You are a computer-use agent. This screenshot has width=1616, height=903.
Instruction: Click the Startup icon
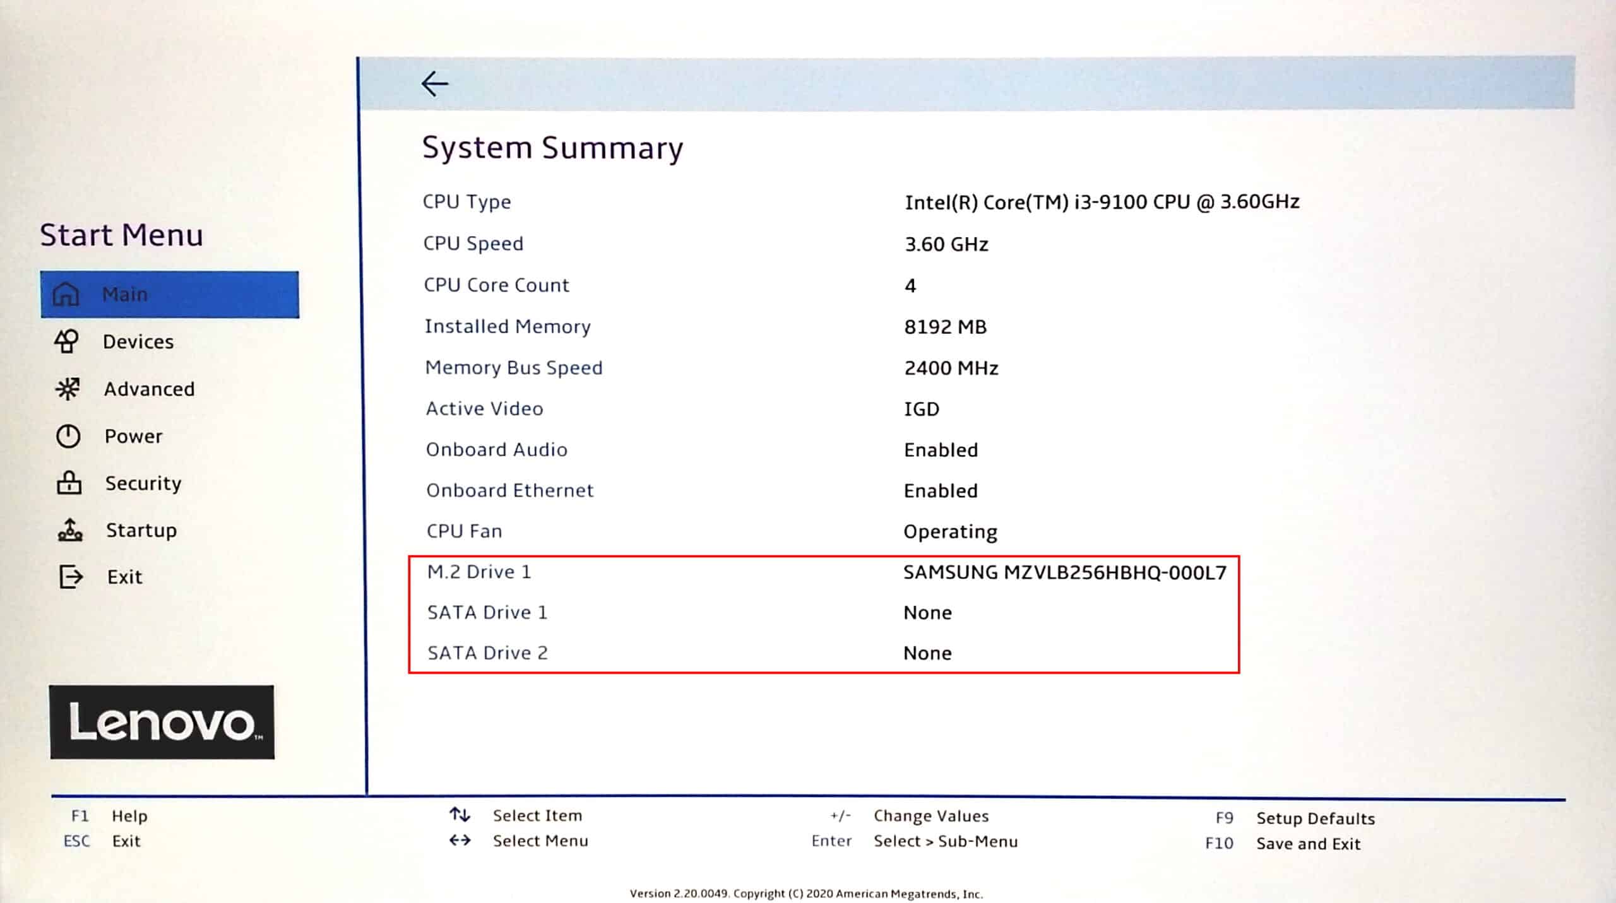70,530
